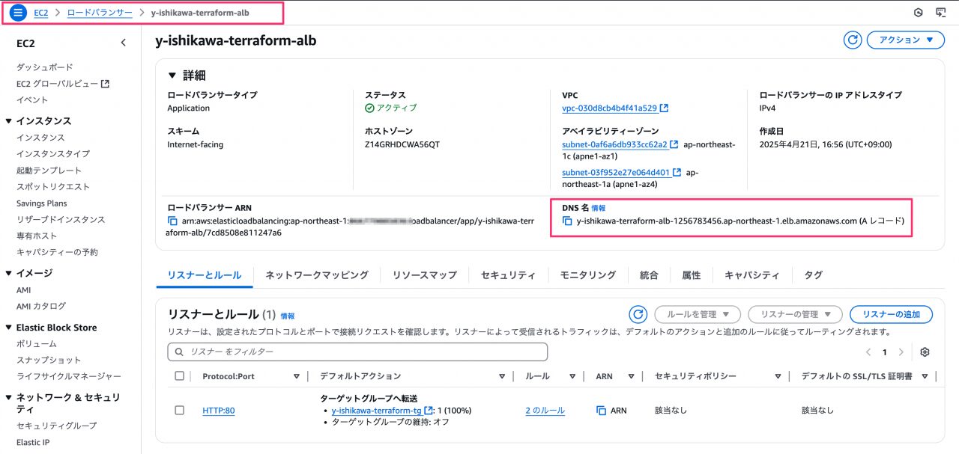Viewport: 959px width, 454px height.
Task: Open the hamburger navigation menu icon
Action: click(19, 13)
